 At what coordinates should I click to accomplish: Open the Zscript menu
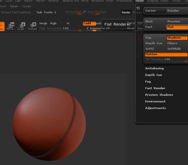click(26, 6)
